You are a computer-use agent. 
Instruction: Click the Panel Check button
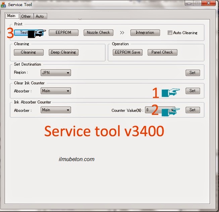[162, 52]
